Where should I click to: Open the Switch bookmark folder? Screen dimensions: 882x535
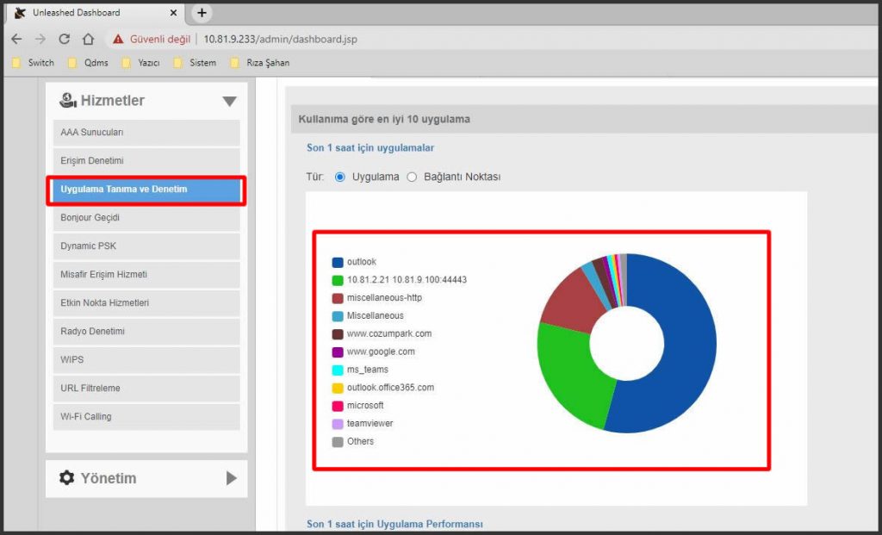click(34, 62)
